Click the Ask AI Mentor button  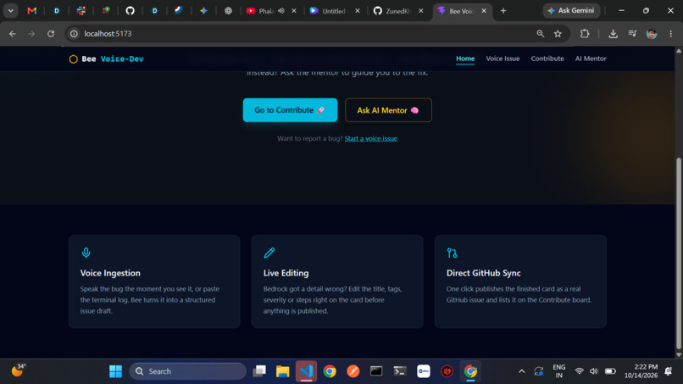tap(388, 110)
